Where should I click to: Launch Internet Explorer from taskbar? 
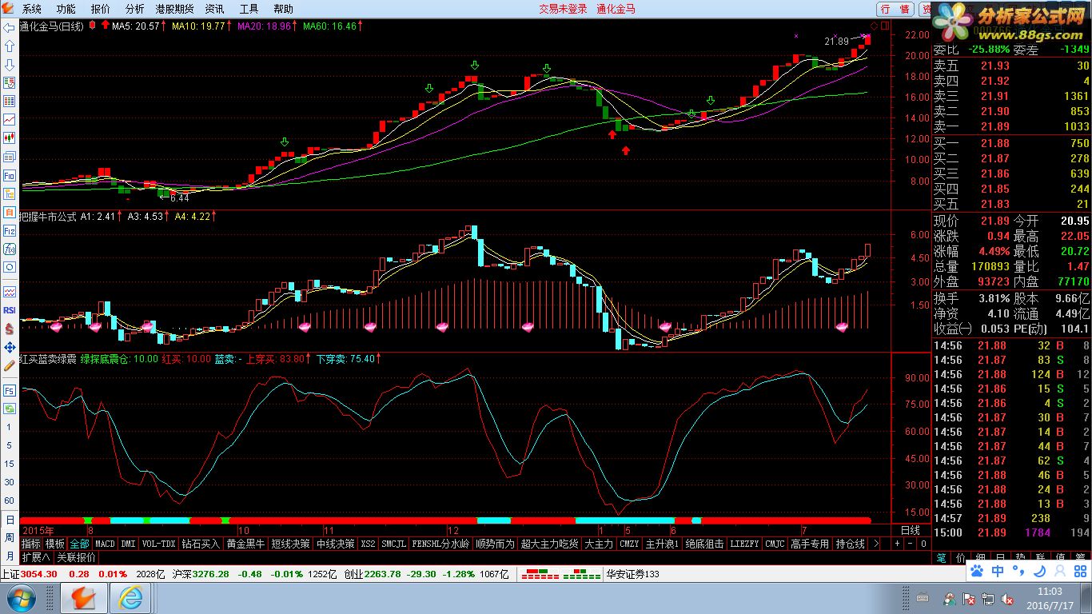click(131, 598)
